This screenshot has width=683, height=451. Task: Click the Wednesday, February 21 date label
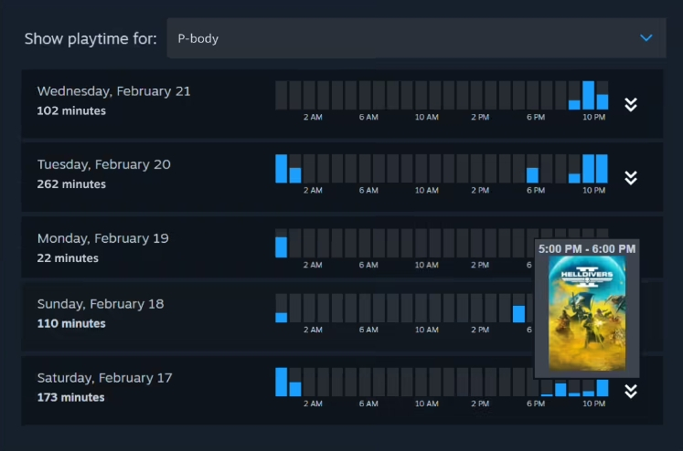113,91
